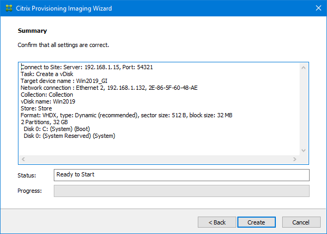Select the 'Disk 0: (System Reserved)' line
The image size is (327, 234).
click(x=70, y=136)
